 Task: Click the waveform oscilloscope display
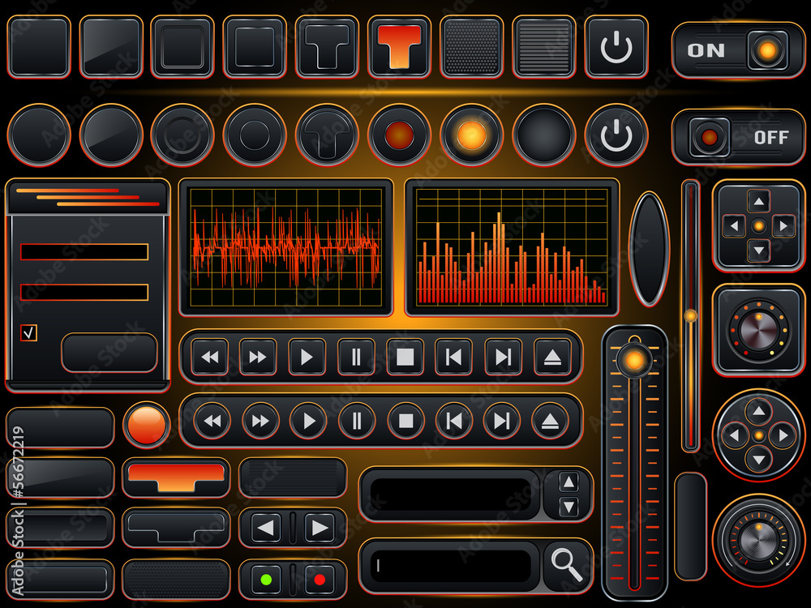coord(286,247)
